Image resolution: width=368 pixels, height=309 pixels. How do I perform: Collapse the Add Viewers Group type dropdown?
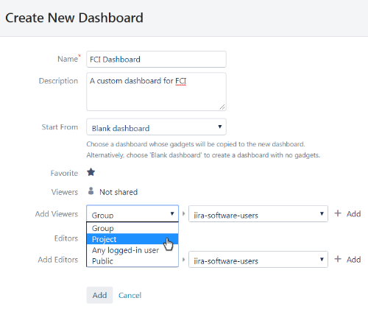132,213
